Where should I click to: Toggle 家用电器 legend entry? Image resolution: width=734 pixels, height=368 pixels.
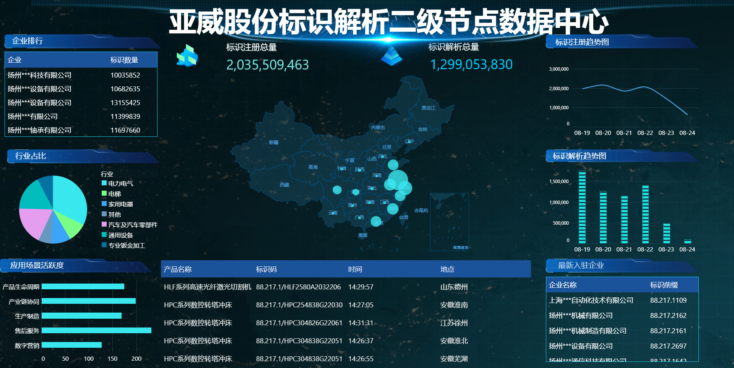click(117, 204)
